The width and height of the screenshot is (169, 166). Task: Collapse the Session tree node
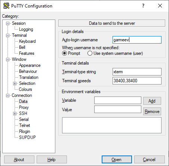tap(8, 23)
